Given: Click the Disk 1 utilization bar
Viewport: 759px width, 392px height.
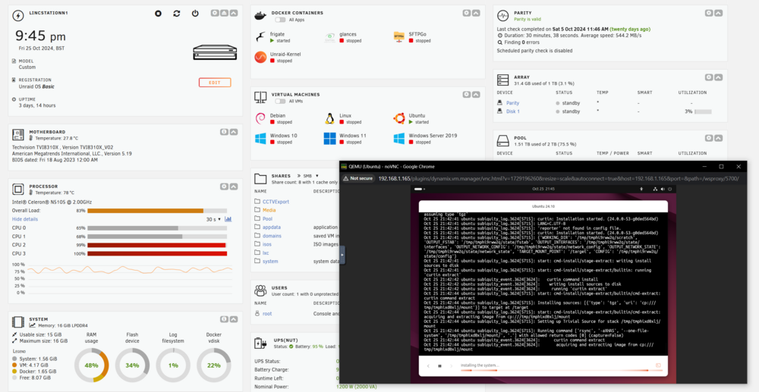Looking at the screenshot, I should click(x=703, y=111).
